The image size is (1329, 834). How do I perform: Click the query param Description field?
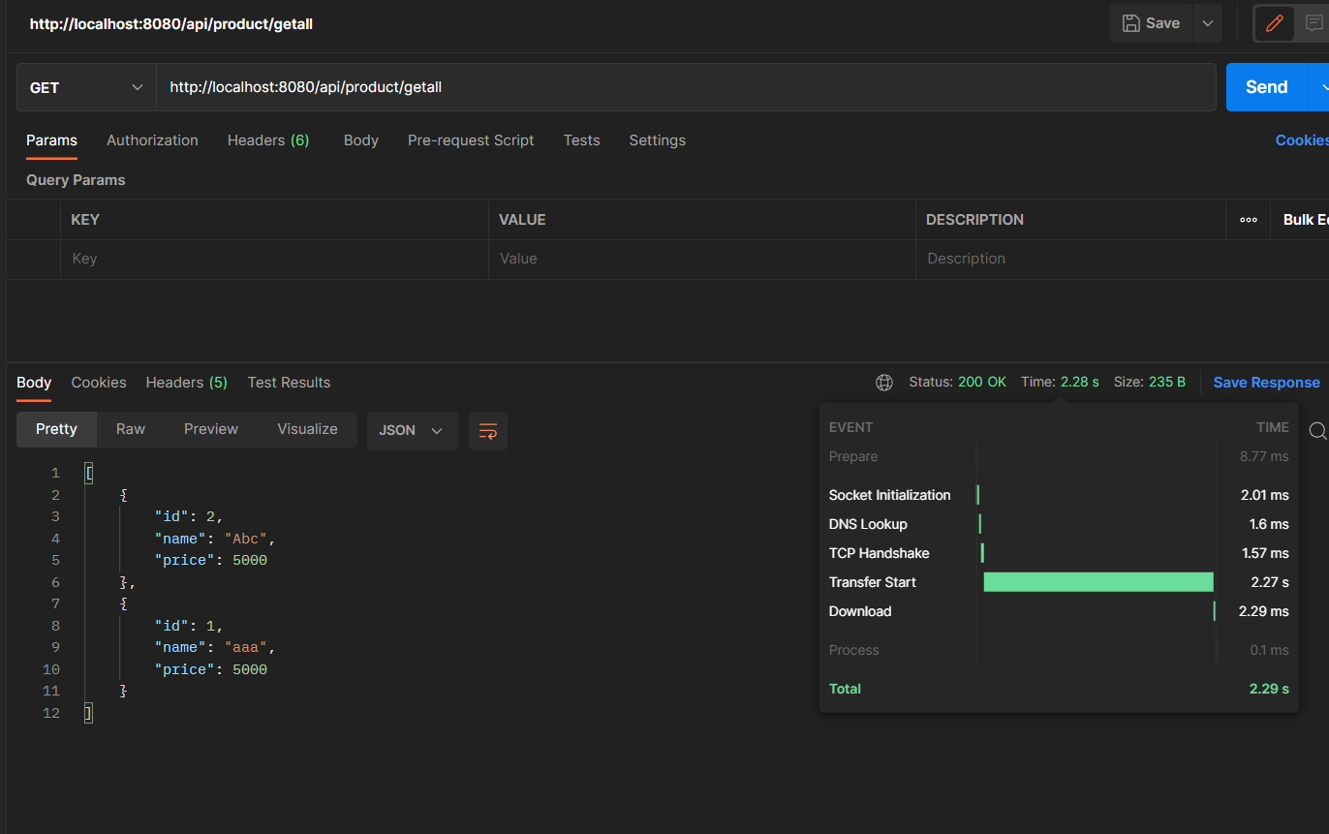(x=1070, y=259)
